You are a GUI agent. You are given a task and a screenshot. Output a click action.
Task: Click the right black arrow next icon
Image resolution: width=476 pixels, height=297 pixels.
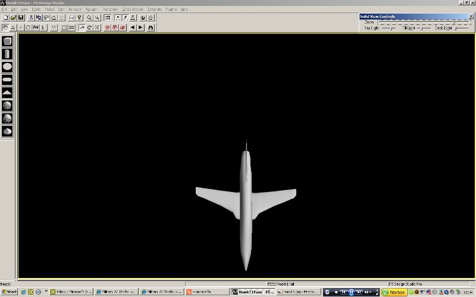pyautogui.click(x=140, y=27)
